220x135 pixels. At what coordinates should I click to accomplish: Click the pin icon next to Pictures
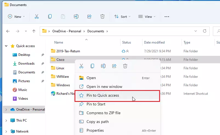click(x=43, y=81)
